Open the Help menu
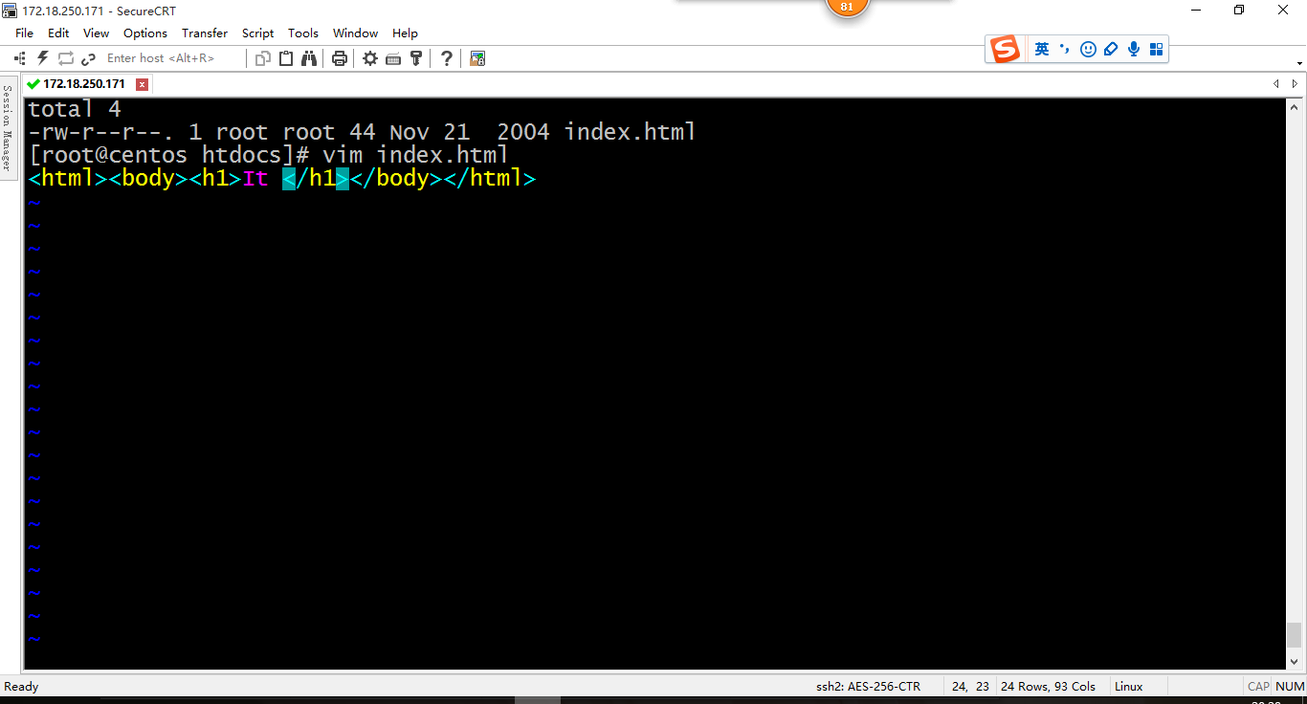The height and width of the screenshot is (704, 1307). [405, 33]
